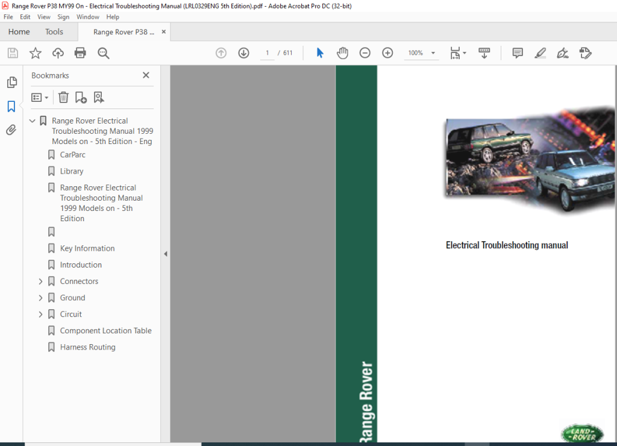The width and height of the screenshot is (617, 446).
Task: Close the Bookmarks panel
Action: point(146,75)
